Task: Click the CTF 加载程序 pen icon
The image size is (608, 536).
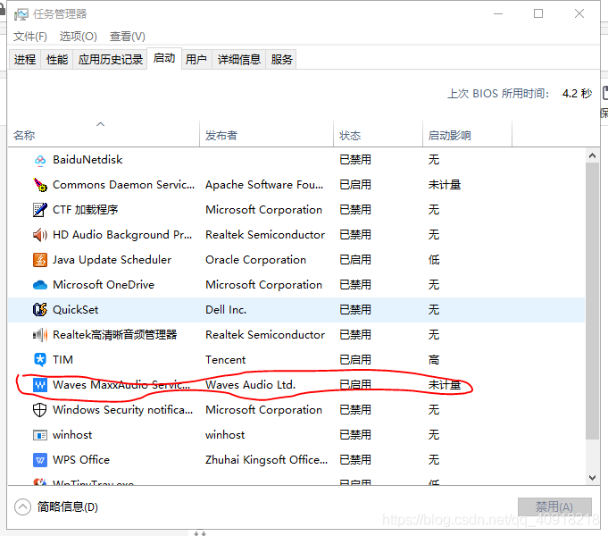Action: click(40, 210)
